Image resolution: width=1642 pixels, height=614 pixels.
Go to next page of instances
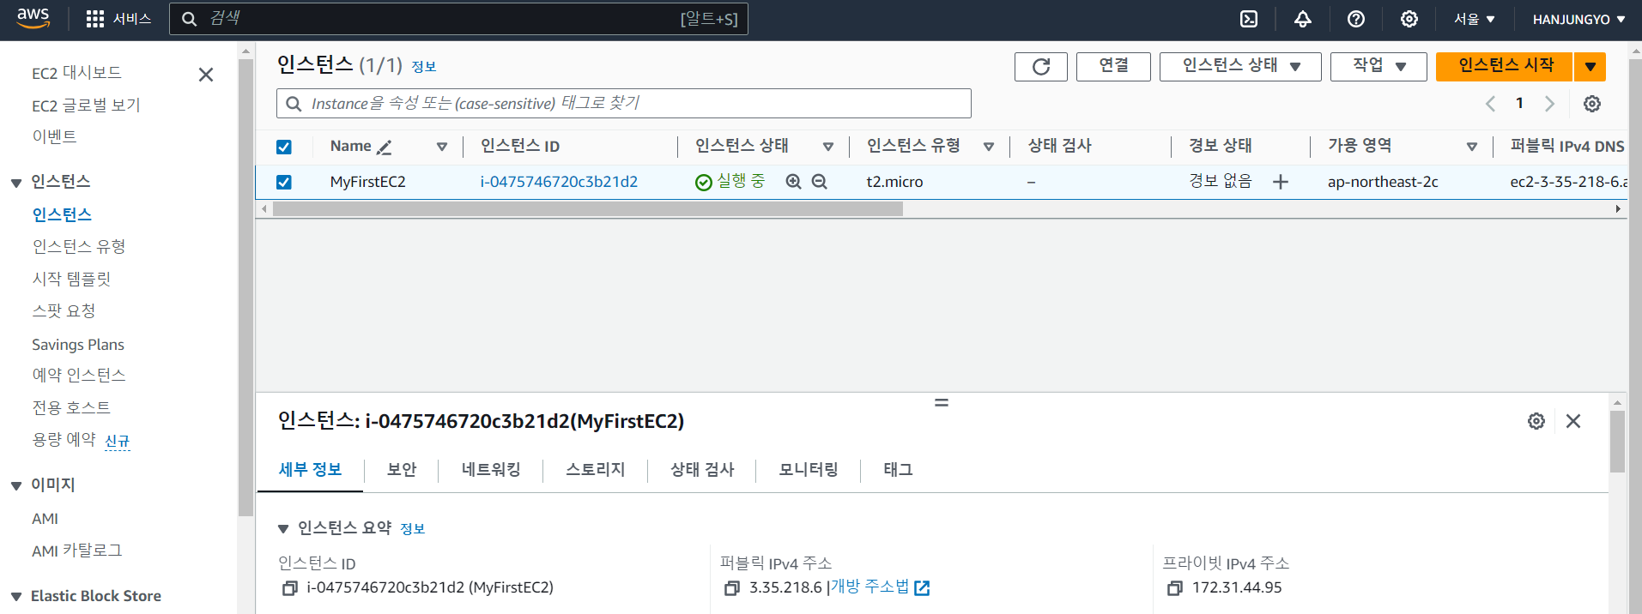click(x=1549, y=104)
